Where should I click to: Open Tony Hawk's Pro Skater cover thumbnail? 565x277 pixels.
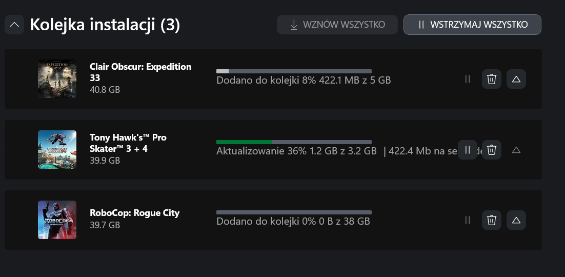(57, 149)
